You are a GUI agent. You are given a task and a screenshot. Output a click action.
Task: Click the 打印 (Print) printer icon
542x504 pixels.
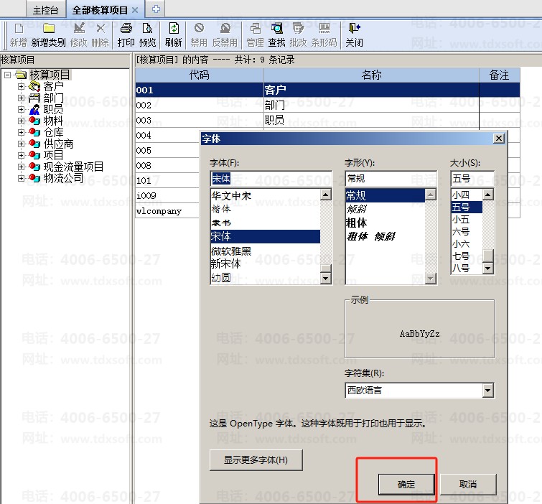(x=126, y=29)
